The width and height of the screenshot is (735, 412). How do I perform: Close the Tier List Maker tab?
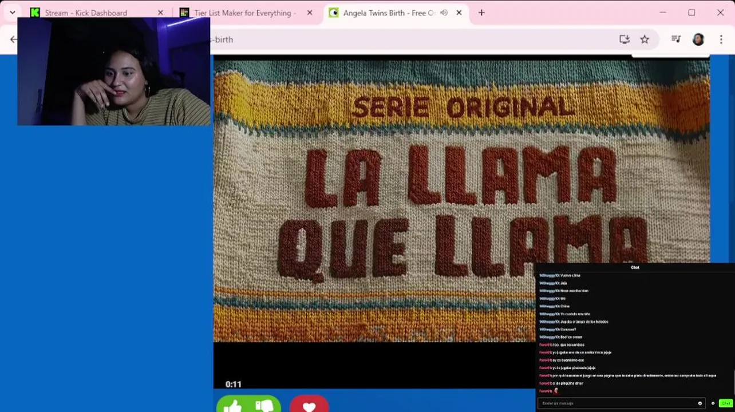310,13
